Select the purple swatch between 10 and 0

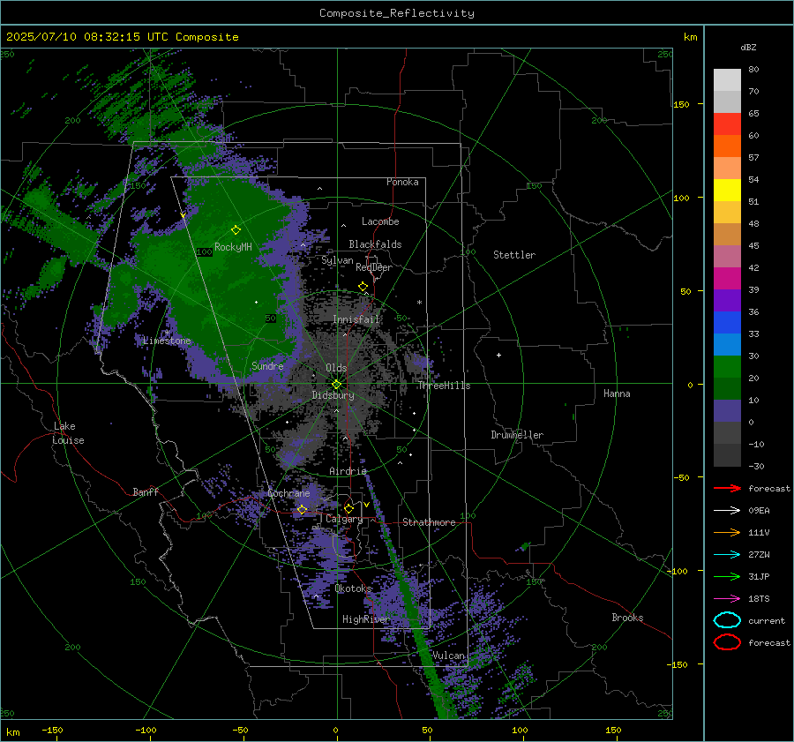click(x=727, y=411)
